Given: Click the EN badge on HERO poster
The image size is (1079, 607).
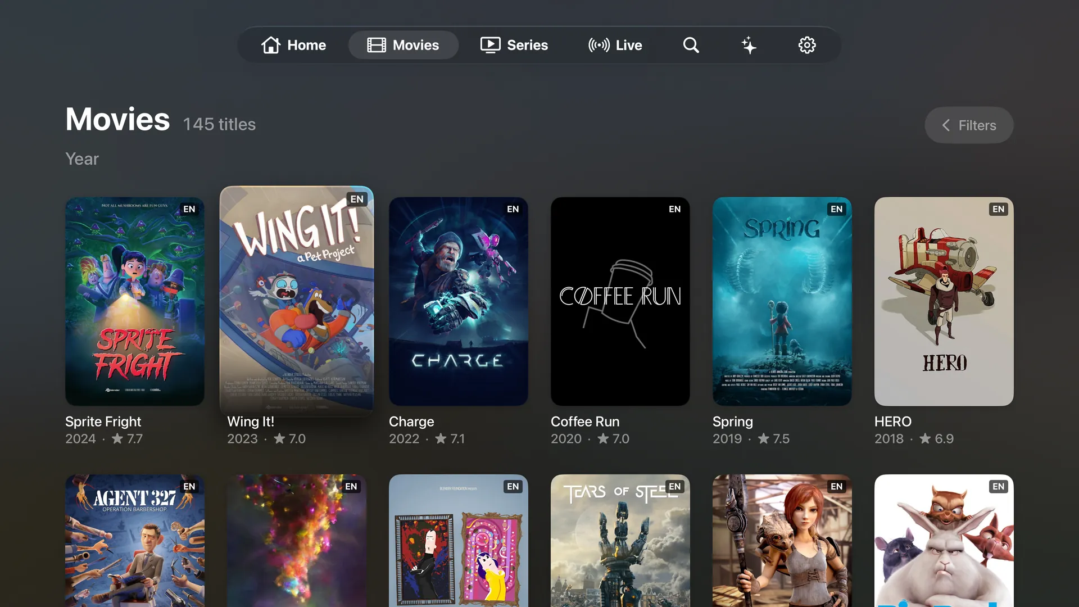Looking at the screenshot, I should (999, 209).
